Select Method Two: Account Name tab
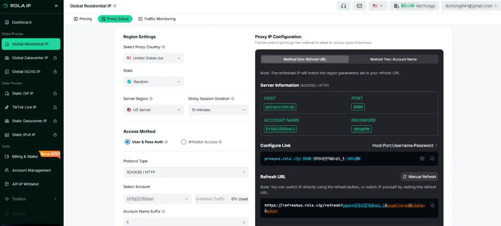 point(393,59)
